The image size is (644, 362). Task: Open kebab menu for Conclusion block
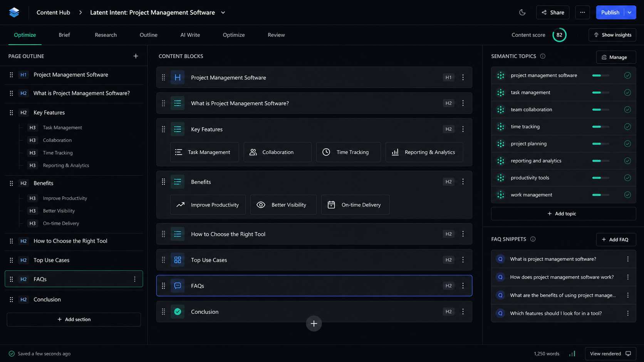tap(463, 312)
